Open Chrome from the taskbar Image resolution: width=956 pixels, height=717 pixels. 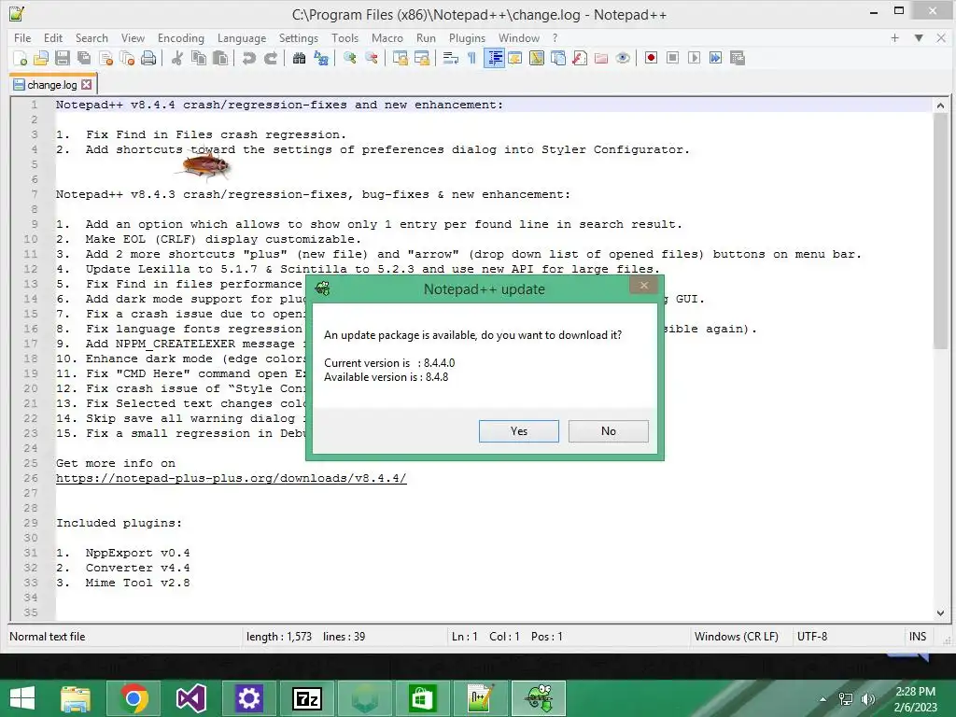[x=134, y=698]
